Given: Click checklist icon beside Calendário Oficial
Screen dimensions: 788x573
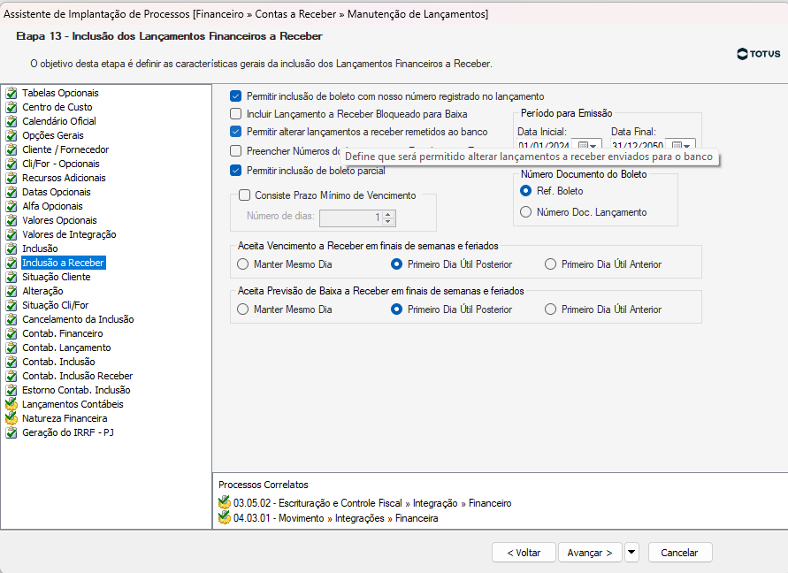Looking at the screenshot, I should (11, 121).
